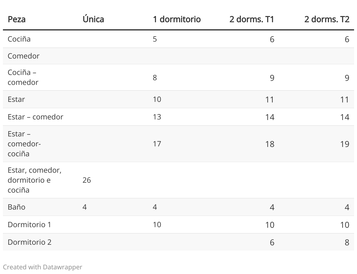Click the Cociña – comedor row label
Viewport: 357px width, 274px height.
[x=23, y=77]
